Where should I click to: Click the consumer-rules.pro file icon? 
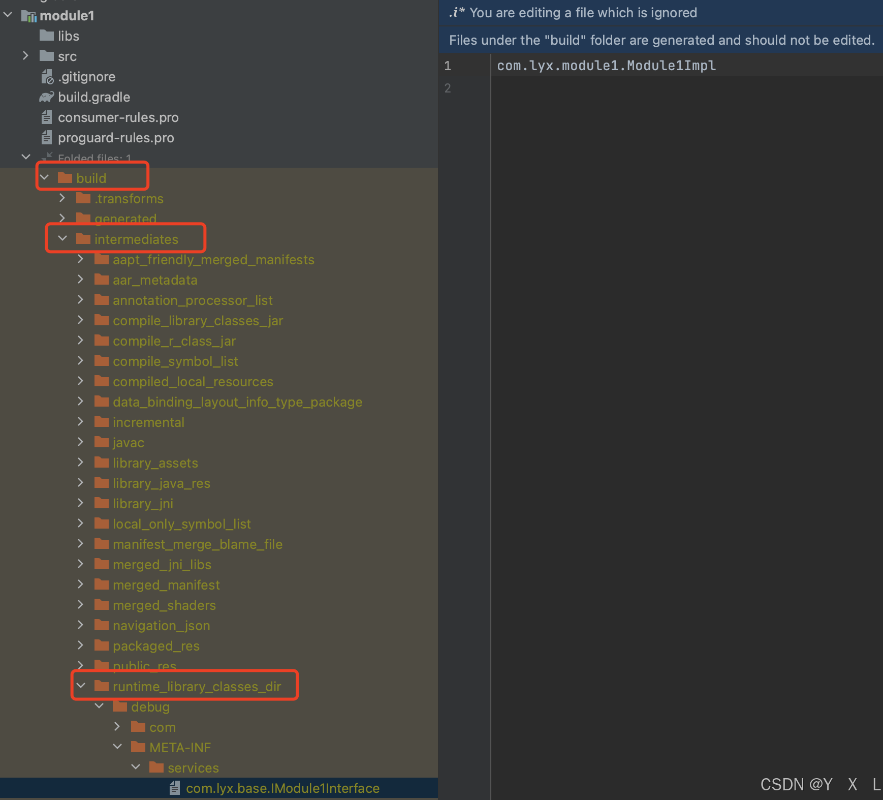(47, 117)
